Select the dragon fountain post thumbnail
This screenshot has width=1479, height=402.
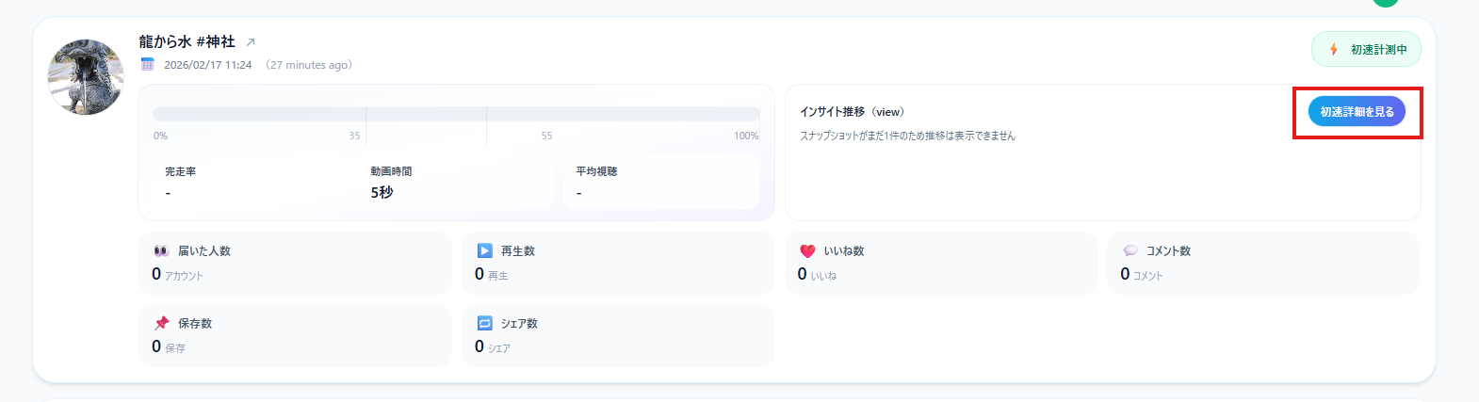coord(86,77)
